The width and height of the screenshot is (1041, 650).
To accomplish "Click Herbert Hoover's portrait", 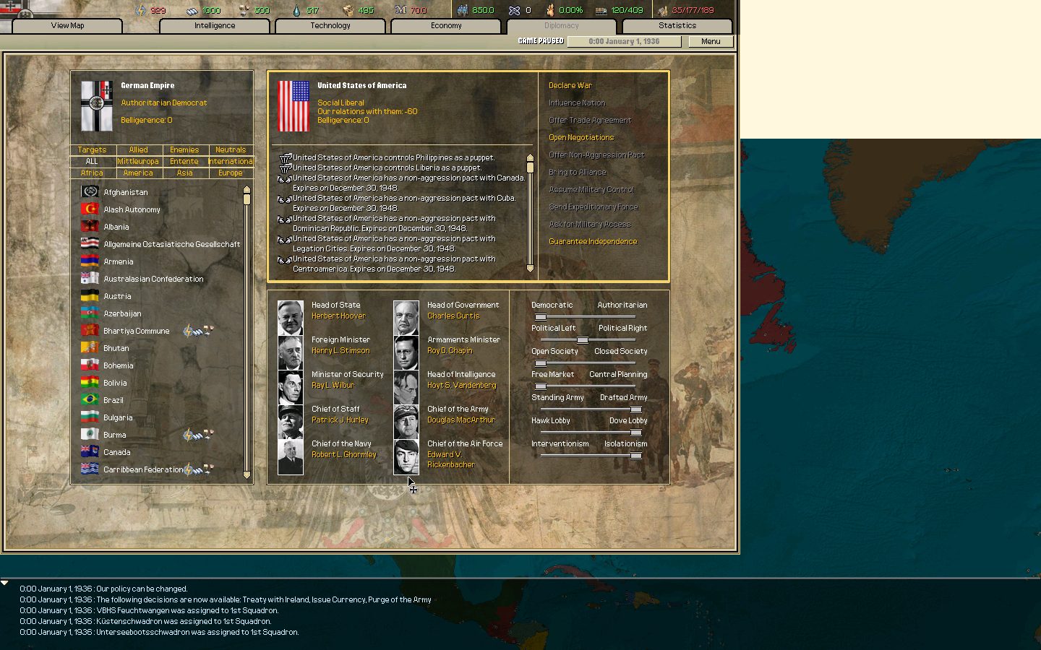I will (x=291, y=318).
